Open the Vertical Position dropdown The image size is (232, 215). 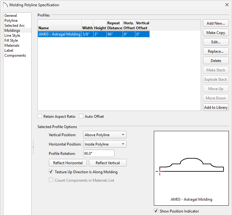pyautogui.click(x=105, y=135)
